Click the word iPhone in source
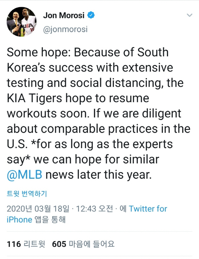Viewport: 199px width, 259px height. [19, 219]
